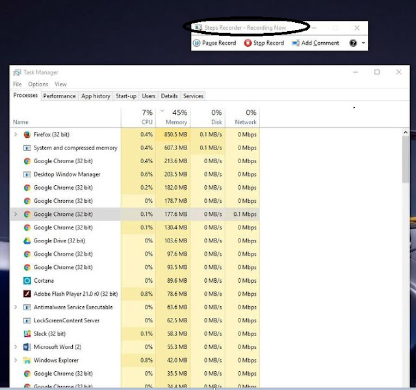
Task: Switch to the Details tab
Action: 169,96
